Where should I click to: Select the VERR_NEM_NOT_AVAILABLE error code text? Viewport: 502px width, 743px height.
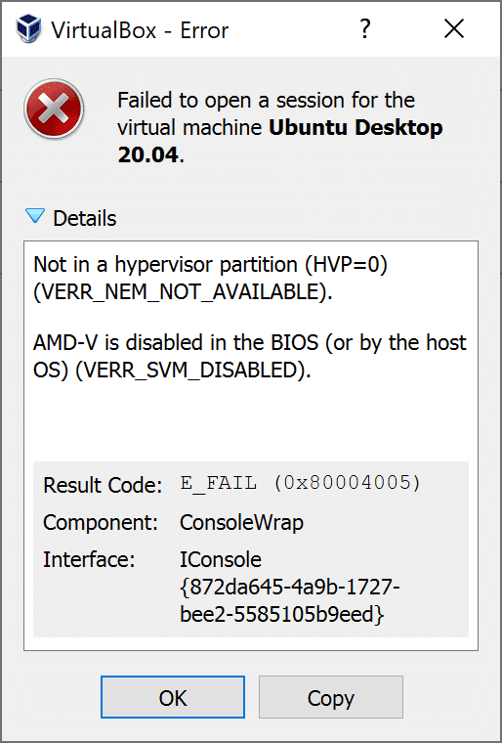[183, 292]
